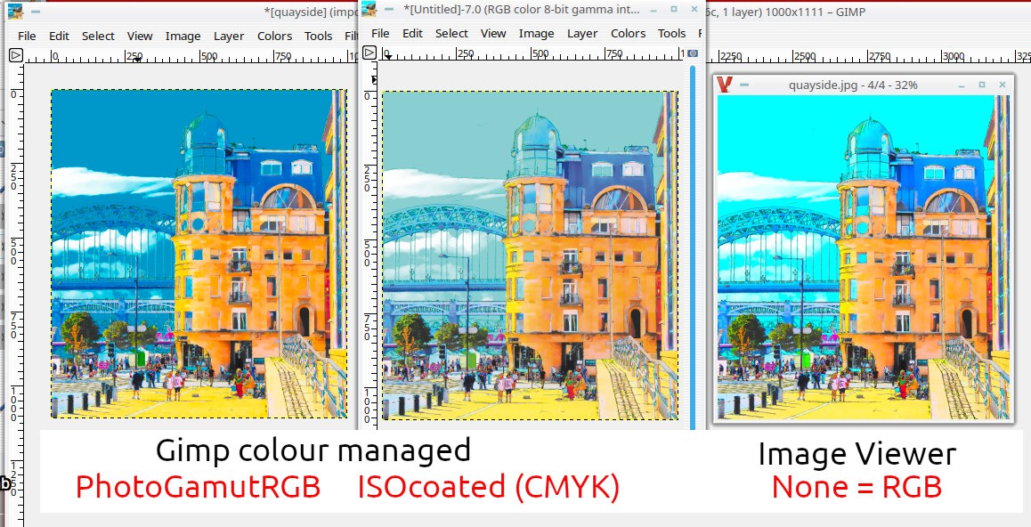Image resolution: width=1031 pixels, height=527 pixels.
Task: Click the Wilber icon in the Untitled GIMP title bar
Action: click(369, 9)
